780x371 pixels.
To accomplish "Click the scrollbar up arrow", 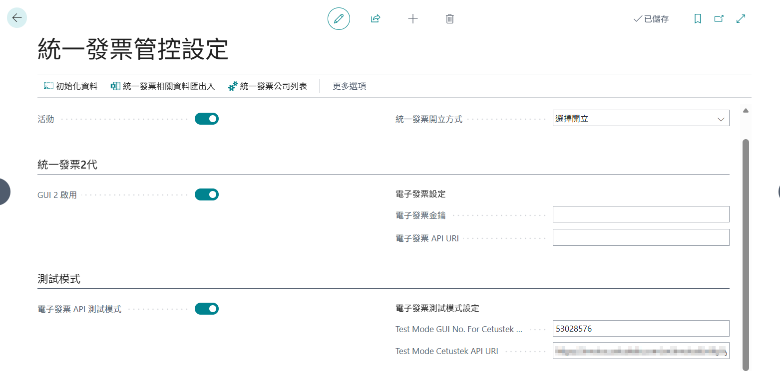I will coord(746,110).
